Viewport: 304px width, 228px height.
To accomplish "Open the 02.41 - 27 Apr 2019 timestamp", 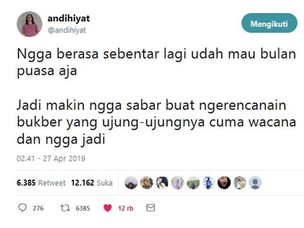I will point(51,158).
